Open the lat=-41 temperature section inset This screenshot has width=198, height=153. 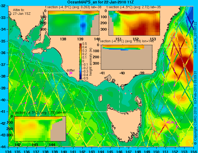click(40, 129)
